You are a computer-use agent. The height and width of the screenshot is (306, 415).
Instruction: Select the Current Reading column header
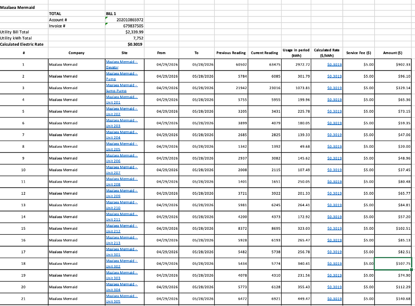265,53
